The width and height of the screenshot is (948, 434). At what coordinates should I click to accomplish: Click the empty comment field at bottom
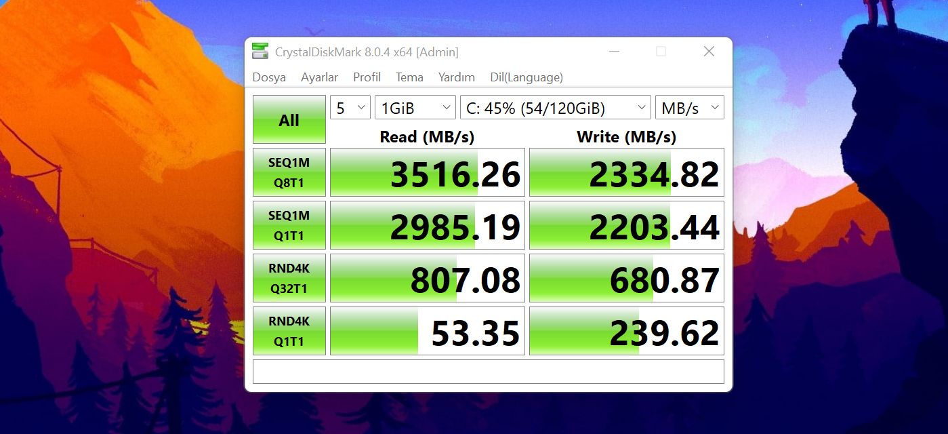coord(489,372)
